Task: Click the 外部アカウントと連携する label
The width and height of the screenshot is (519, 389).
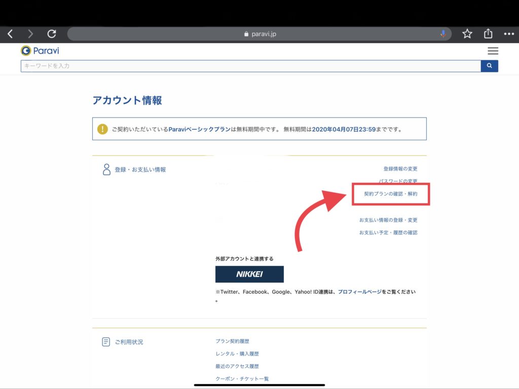Action: (244, 259)
